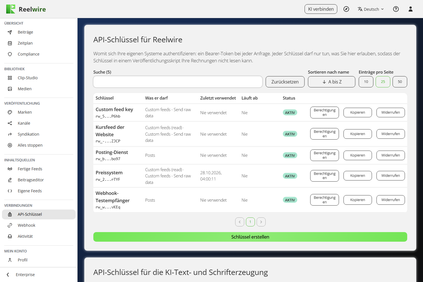Screen dimensions: 423x282
Task: Show 50 entries per page
Action: click(400, 82)
